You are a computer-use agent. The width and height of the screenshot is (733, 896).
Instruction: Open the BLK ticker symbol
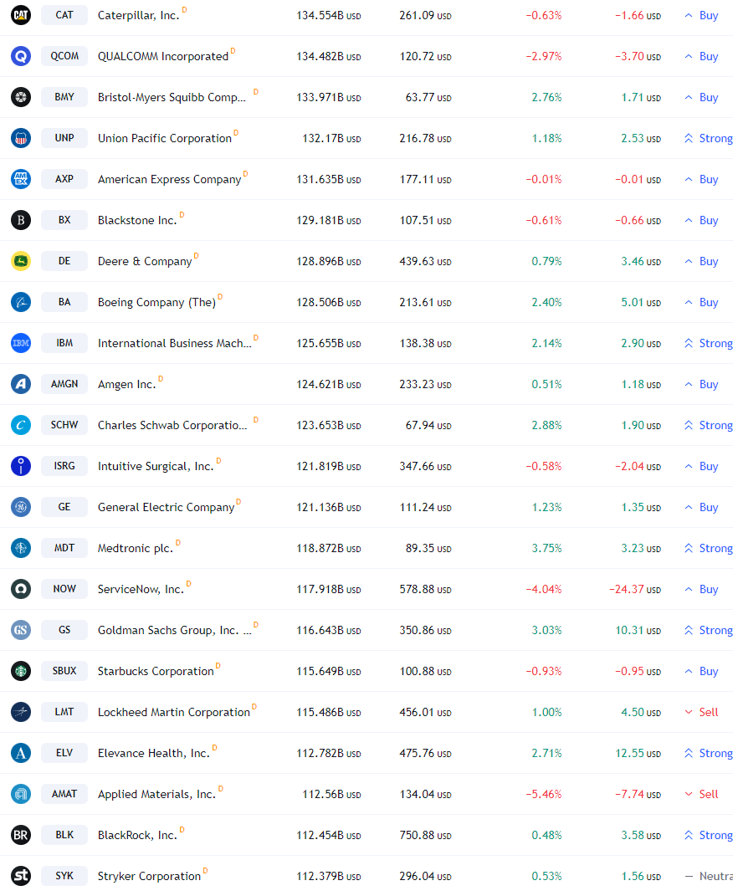click(x=64, y=835)
